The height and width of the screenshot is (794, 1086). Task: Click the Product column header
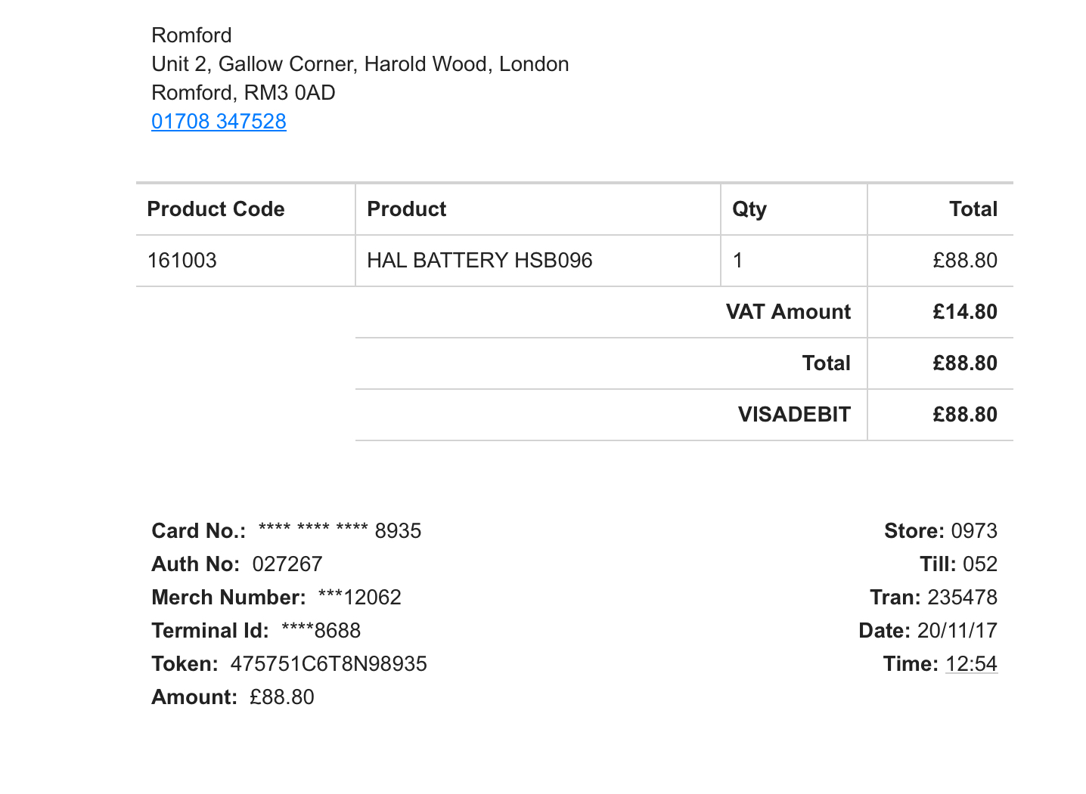(406, 209)
